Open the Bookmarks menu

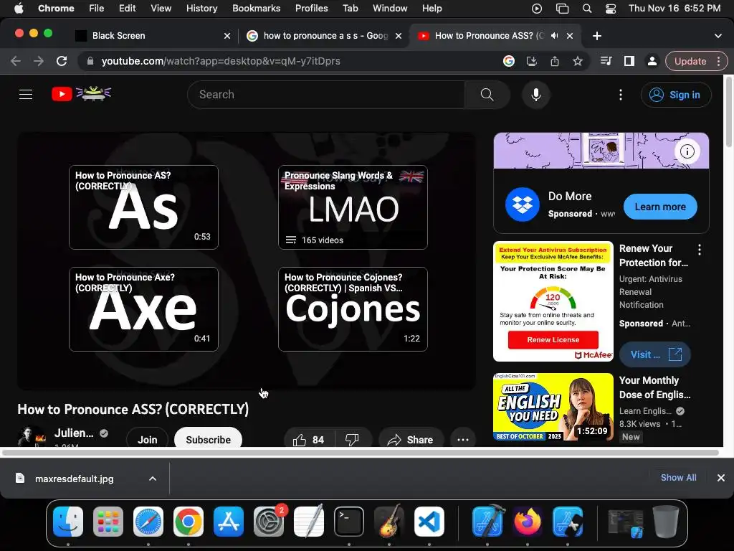pos(256,9)
